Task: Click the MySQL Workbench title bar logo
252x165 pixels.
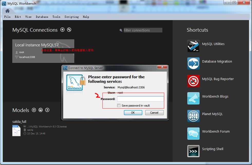Action: [x=4, y=3]
